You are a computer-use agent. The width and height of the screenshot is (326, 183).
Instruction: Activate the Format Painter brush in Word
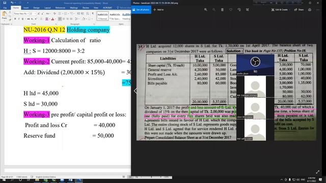(x=10, y=20)
